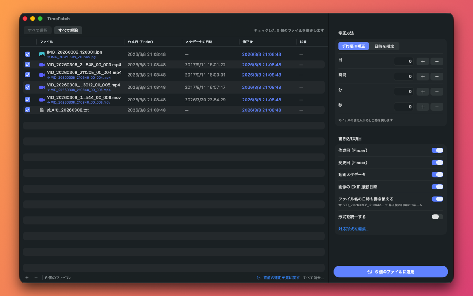Click the 秒 offset input field

pos(404,107)
